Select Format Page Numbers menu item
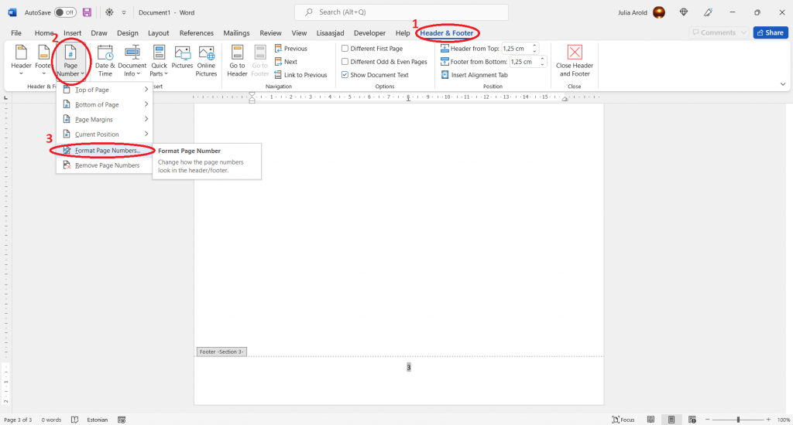The width and height of the screenshot is (793, 425). coord(107,150)
